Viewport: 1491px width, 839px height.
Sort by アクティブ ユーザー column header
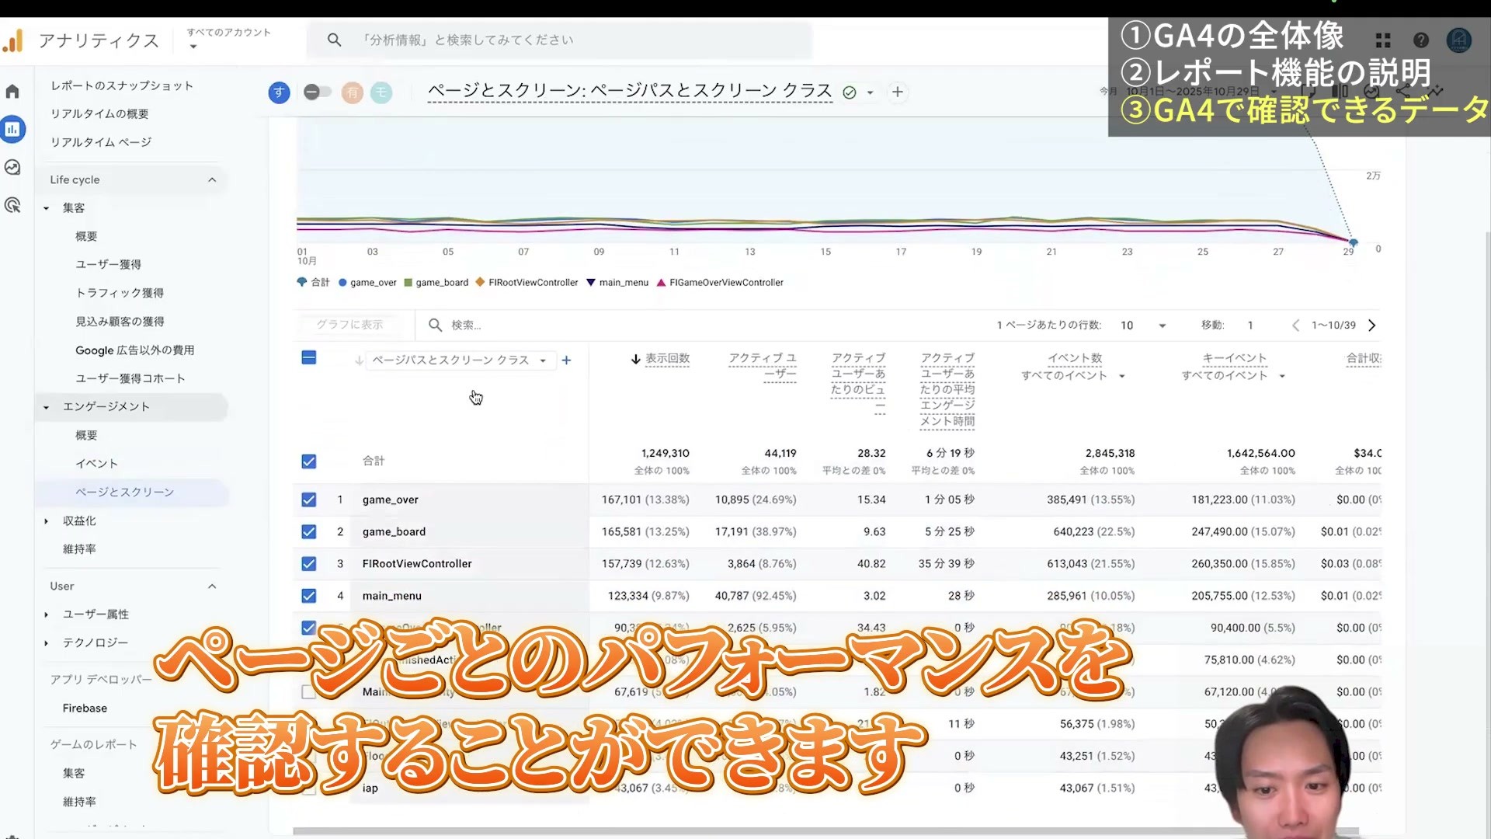(x=763, y=366)
